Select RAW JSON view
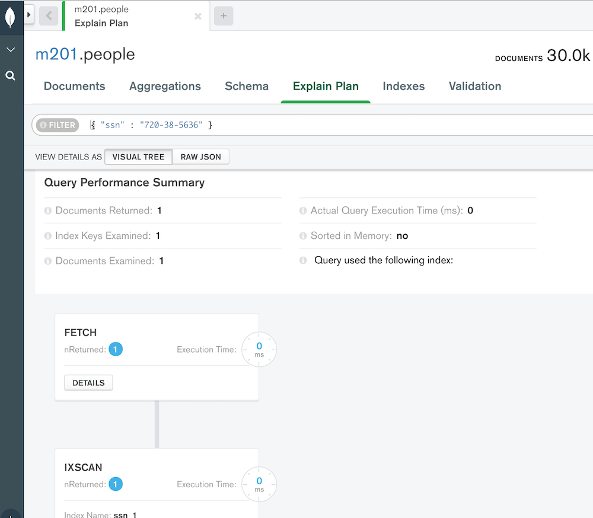593x518 pixels. tap(201, 157)
